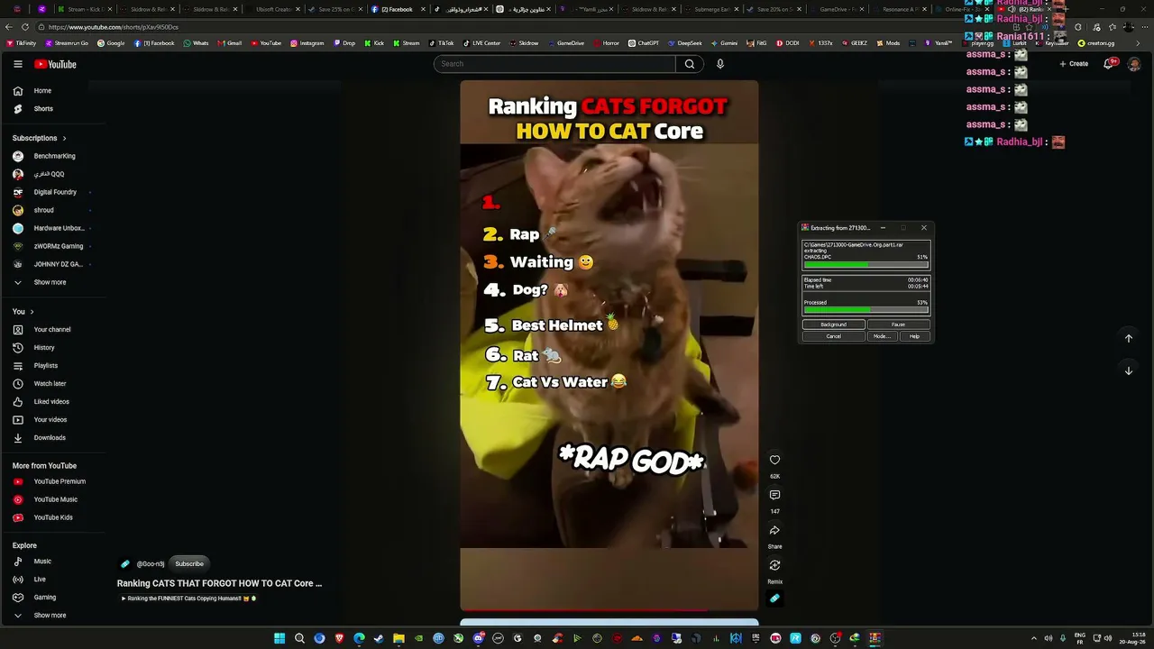Click the search magnifier button

690,64
